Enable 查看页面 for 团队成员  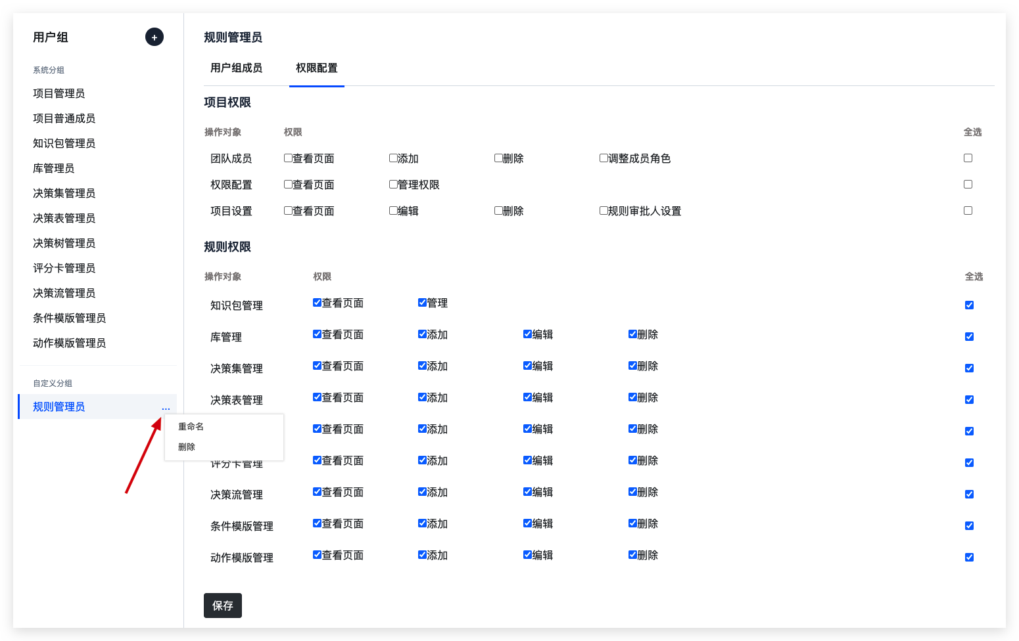click(x=288, y=158)
